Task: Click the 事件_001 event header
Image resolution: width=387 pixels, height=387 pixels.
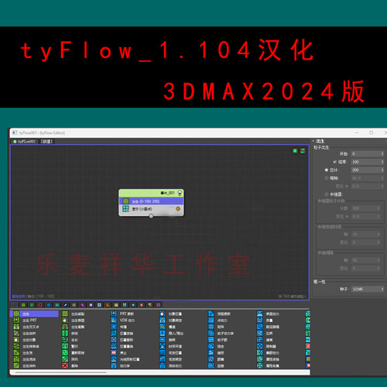Action: pyautogui.click(x=151, y=193)
